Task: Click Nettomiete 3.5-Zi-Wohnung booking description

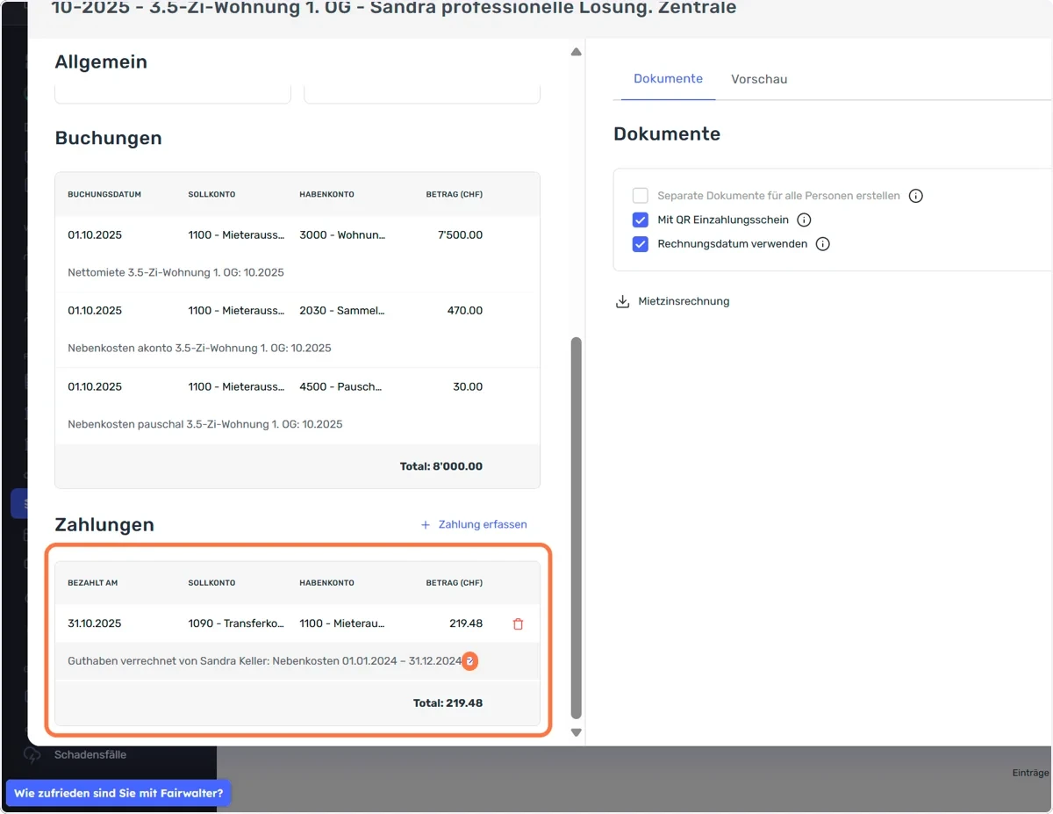Action: coord(175,273)
